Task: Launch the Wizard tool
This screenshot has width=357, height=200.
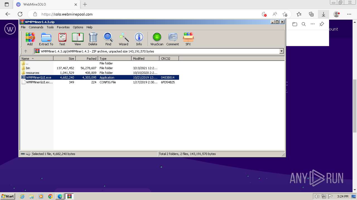Action: tap(124, 39)
